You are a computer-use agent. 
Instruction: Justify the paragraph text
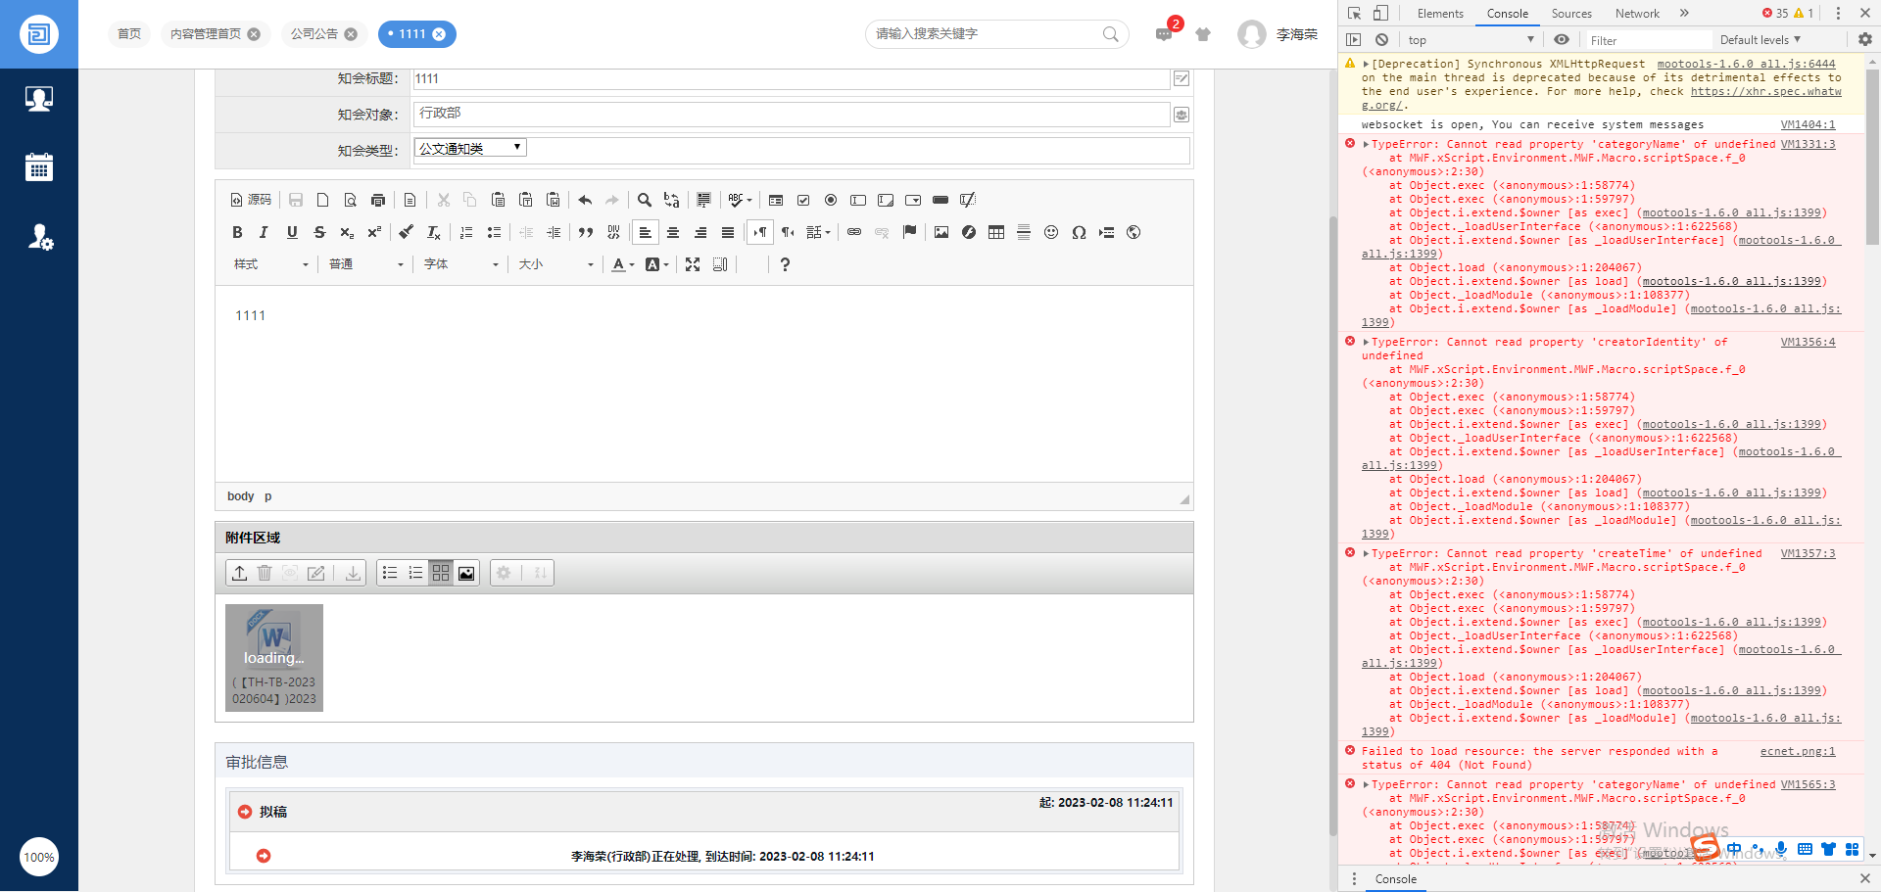(x=728, y=232)
